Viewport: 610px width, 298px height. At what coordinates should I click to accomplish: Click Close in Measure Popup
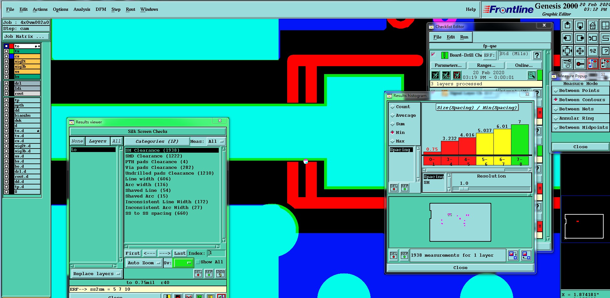click(580, 147)
